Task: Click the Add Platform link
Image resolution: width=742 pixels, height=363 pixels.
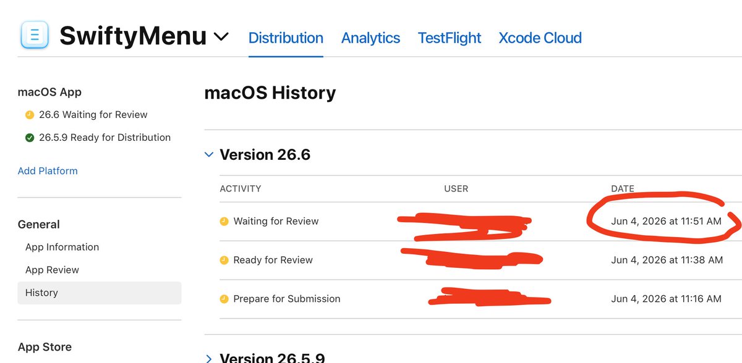Action: [48, 171]
